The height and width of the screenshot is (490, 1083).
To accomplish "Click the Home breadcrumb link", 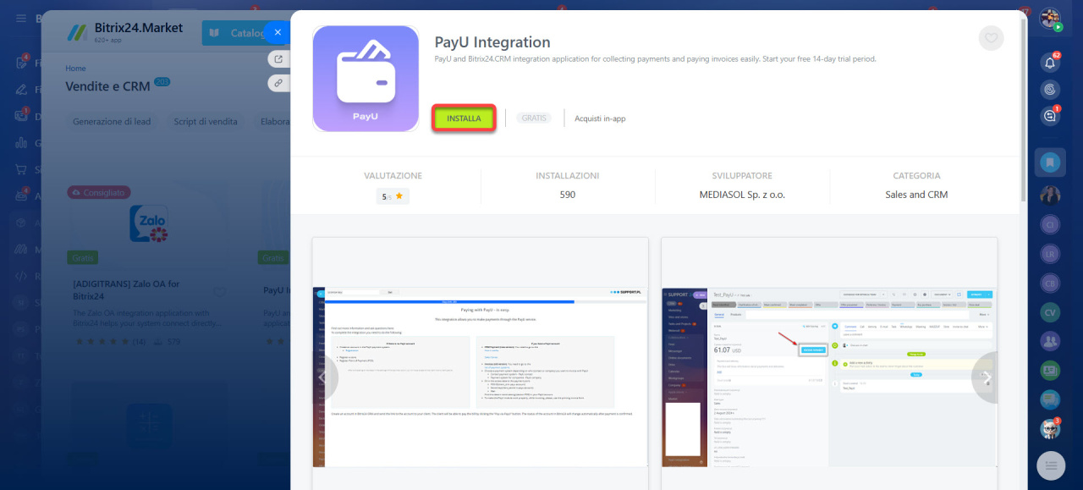I will click(x=75, y=69).
